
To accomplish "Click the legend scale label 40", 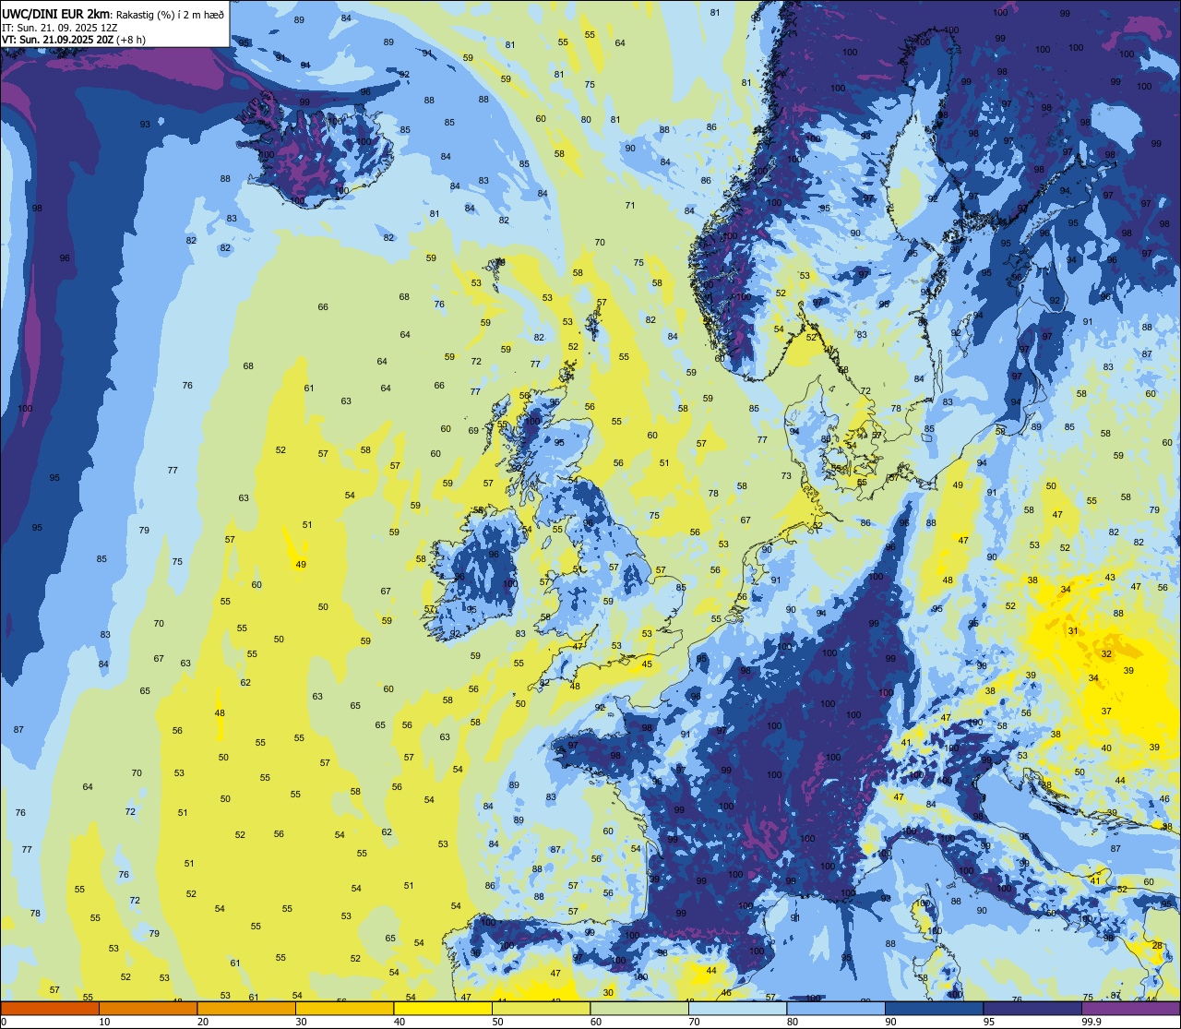I will tap(400, 1022).
